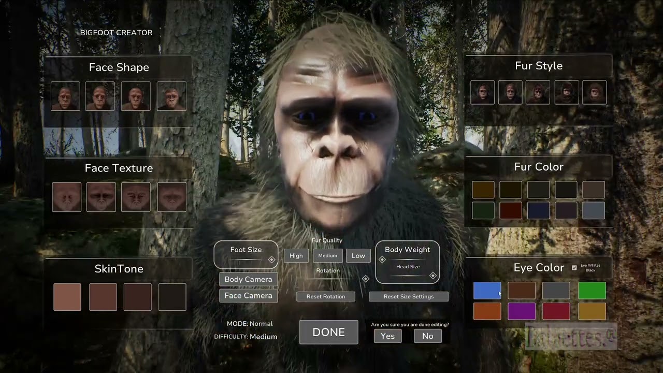
Task: Click Reset Rotation
Action: point(326,296)
